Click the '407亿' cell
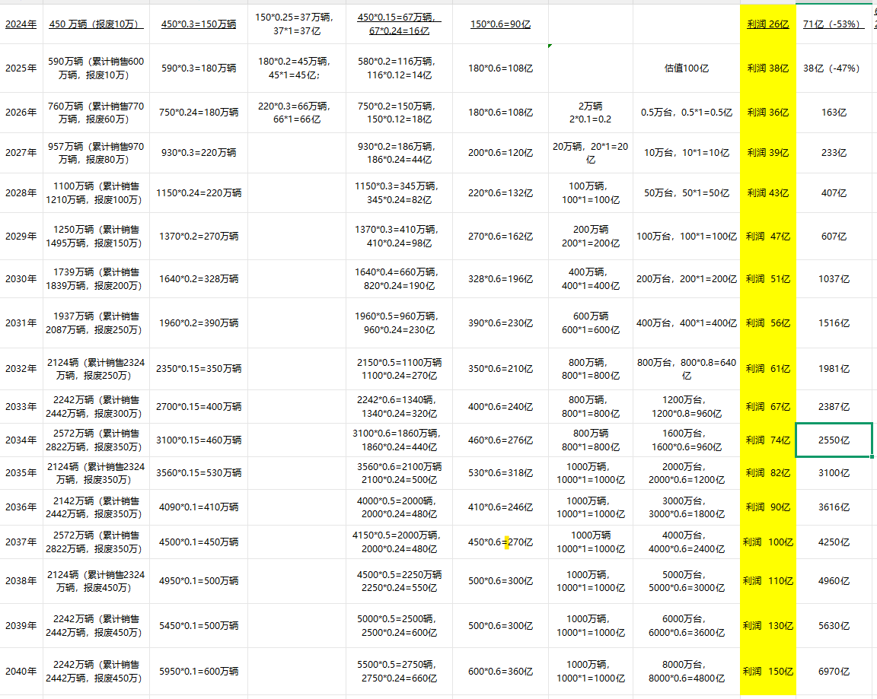Image resolution: width=877 pixels, height=699 pixels. (x=834, y=192)
